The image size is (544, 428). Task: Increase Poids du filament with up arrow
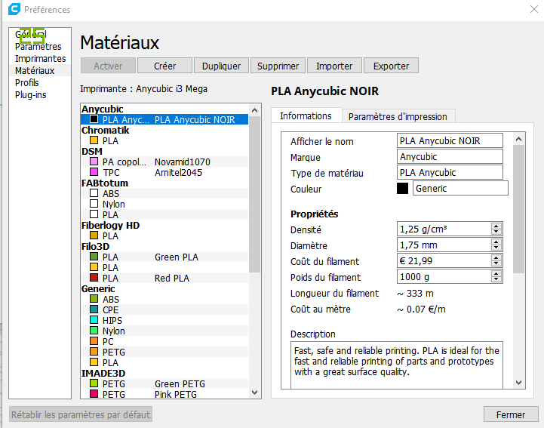pyautogui.click(x=496, y=274)
